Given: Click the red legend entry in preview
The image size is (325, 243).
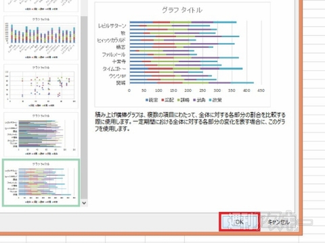Looking at the screenshot, I should [x=168, y=100].
